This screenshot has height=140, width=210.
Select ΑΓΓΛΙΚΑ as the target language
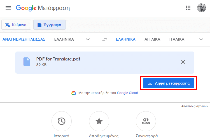(x=152, y=39)
